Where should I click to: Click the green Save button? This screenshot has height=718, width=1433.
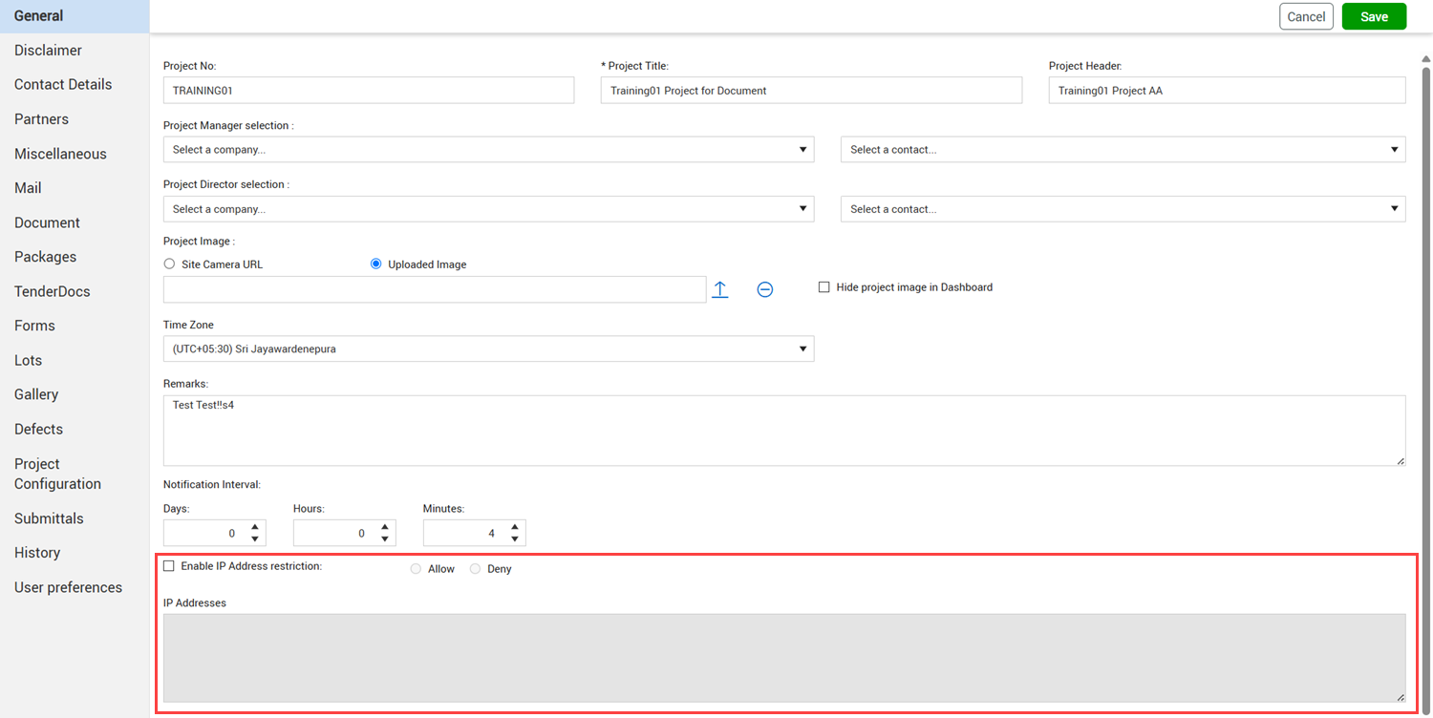pyautogui.click(x=1374, y=16)
